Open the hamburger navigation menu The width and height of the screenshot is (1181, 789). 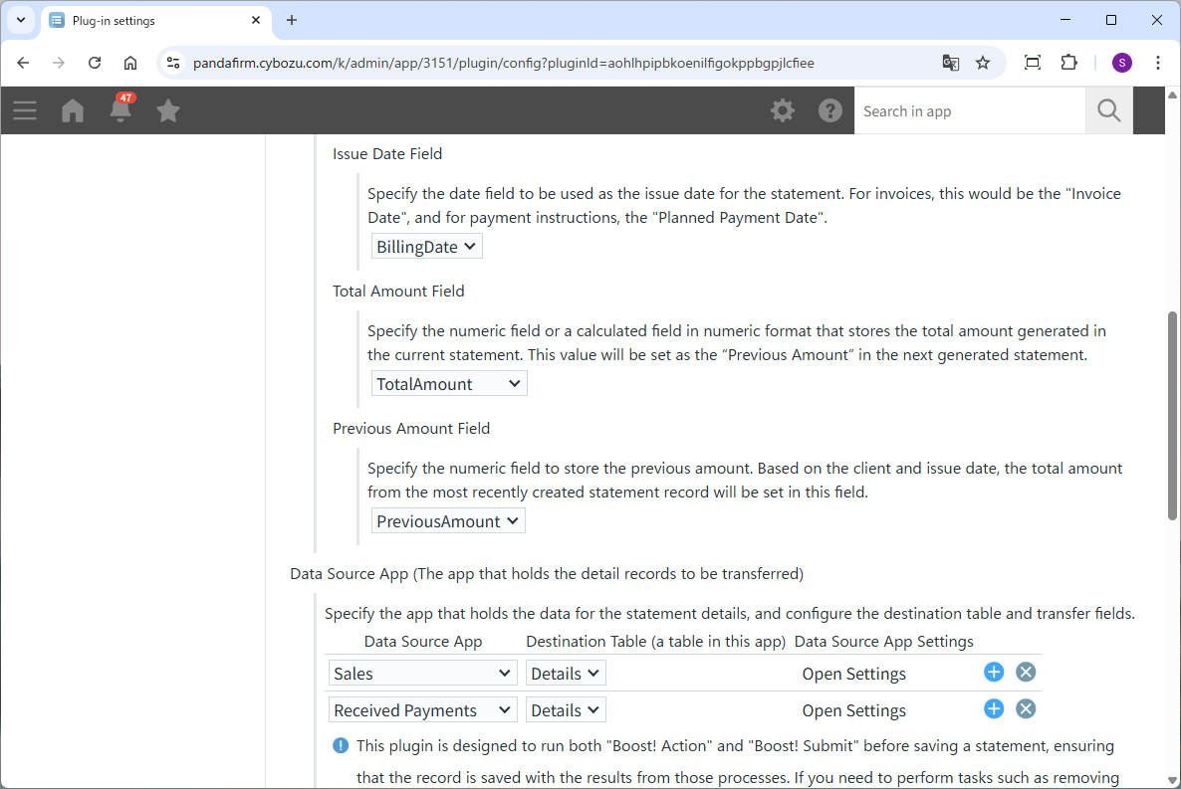[x=25, y=110]
